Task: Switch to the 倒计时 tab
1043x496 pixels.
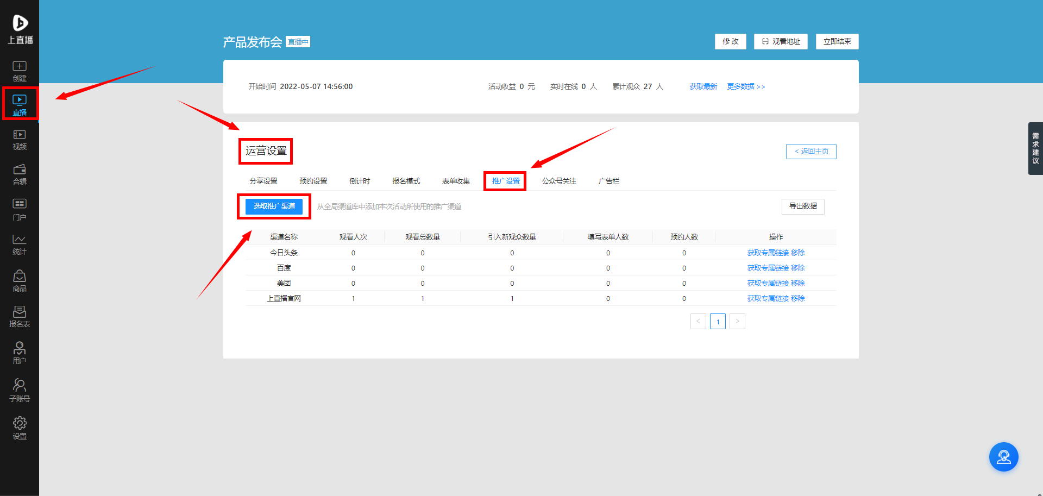Action: [360, 181]
